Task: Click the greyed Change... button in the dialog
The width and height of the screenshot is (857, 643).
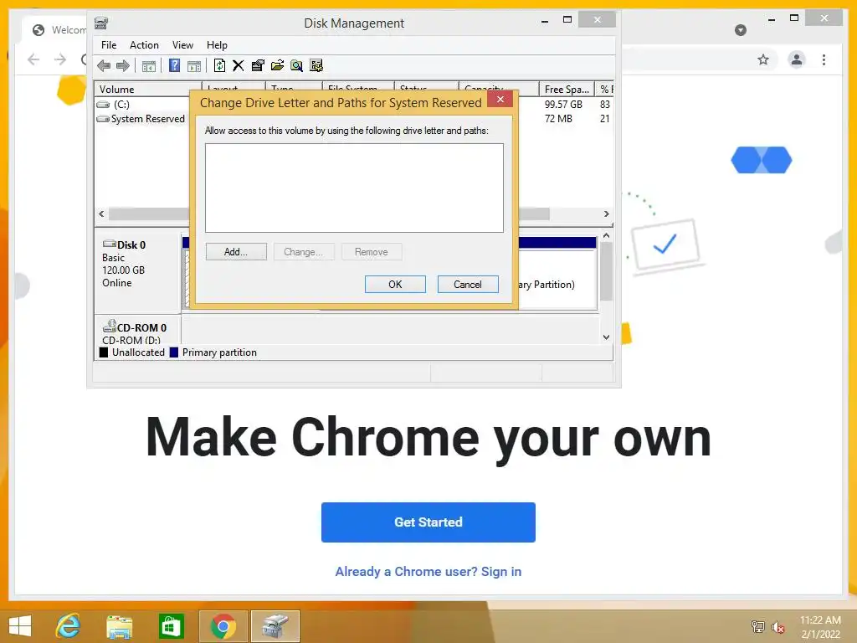Action: [303, 251]
